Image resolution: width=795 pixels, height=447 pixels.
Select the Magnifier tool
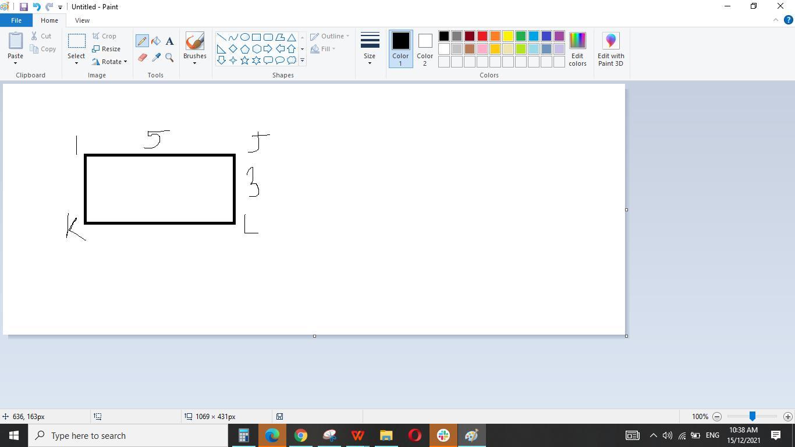coord(169,58)
